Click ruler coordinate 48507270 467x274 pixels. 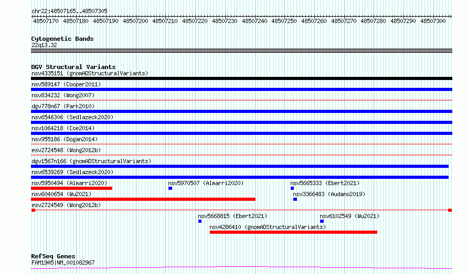point(344,21)
